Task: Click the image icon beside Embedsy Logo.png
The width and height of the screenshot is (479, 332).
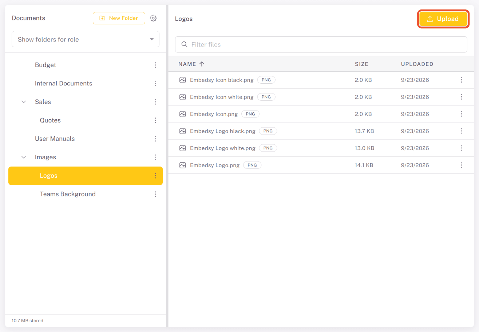Action: (x=183, y=165)
